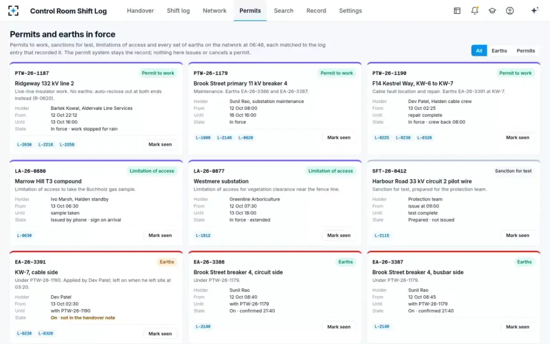Click the Control Room Shift Log logo icon
This screenshot has width=550, height=344.
pos(14,11)
